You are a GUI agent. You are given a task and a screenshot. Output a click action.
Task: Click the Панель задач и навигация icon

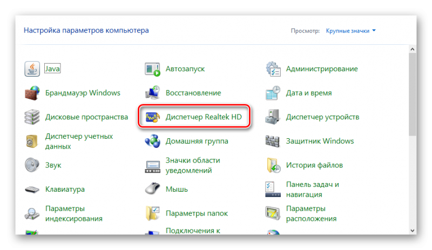pos(273,190)
